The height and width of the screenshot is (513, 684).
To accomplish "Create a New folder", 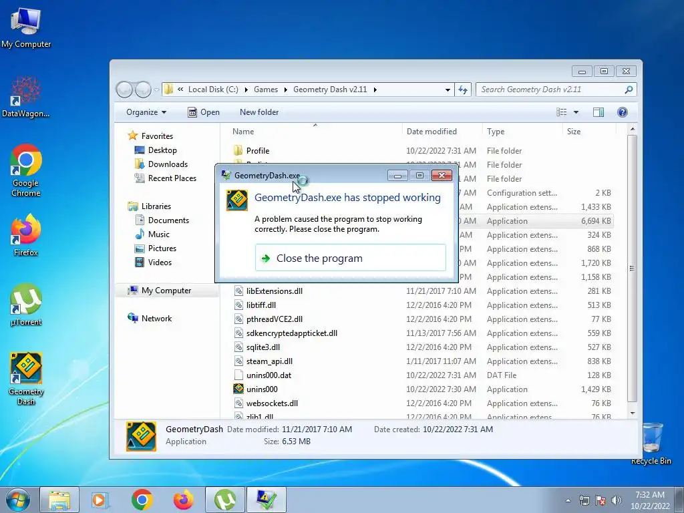I will tap(259, 112).
